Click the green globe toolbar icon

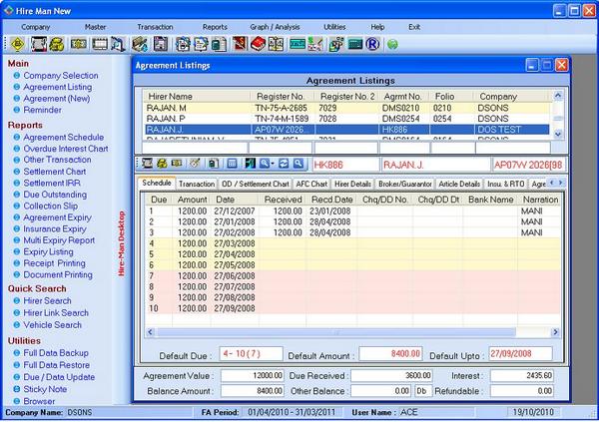pos(392,44)
